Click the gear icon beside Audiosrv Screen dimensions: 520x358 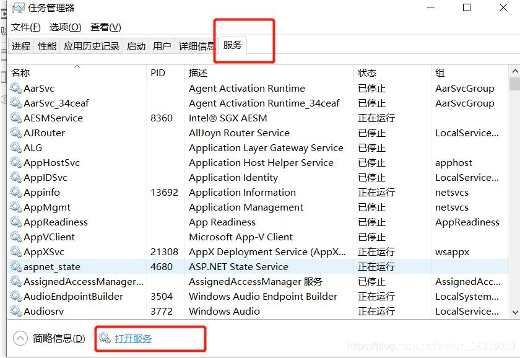(15, 311)
